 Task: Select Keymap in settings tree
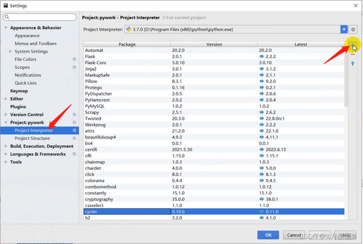pos(19,91)
